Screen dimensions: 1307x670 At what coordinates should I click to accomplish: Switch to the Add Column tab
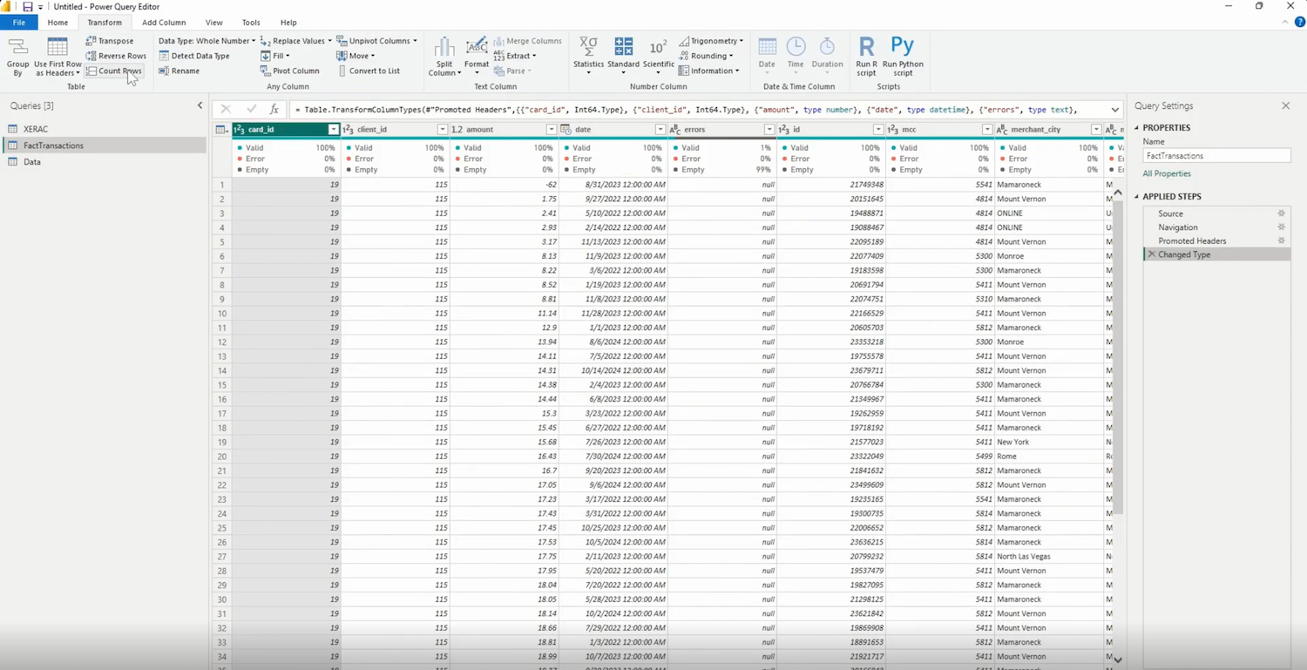click(164, 23)
